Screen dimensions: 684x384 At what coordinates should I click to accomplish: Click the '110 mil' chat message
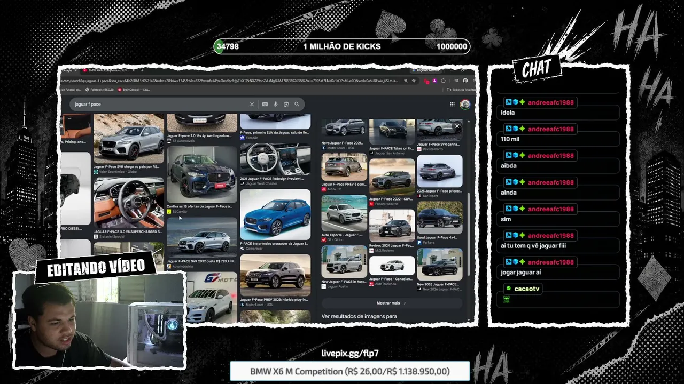click(x=510, y=139)
